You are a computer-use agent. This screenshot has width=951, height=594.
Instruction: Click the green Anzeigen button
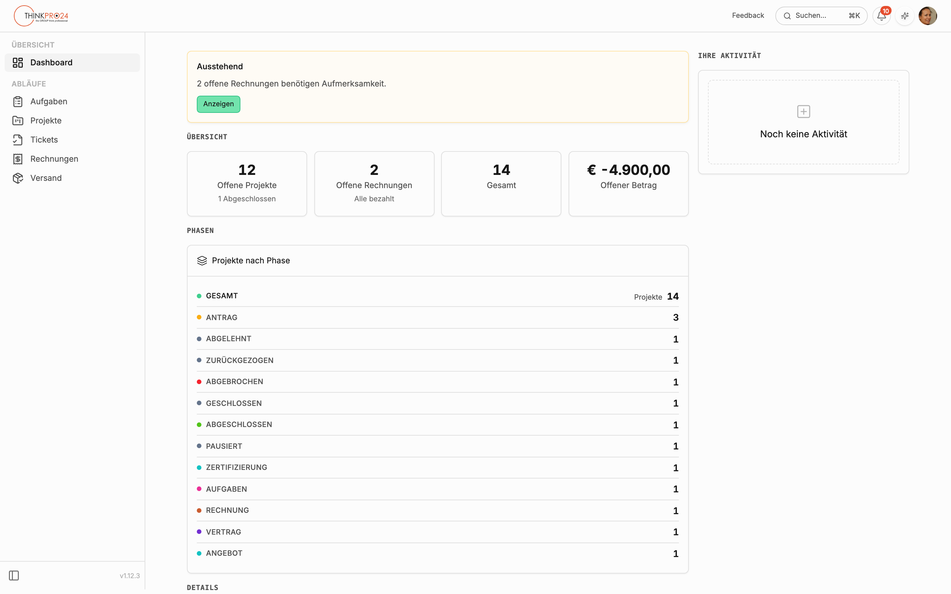(x=219, y=104)
